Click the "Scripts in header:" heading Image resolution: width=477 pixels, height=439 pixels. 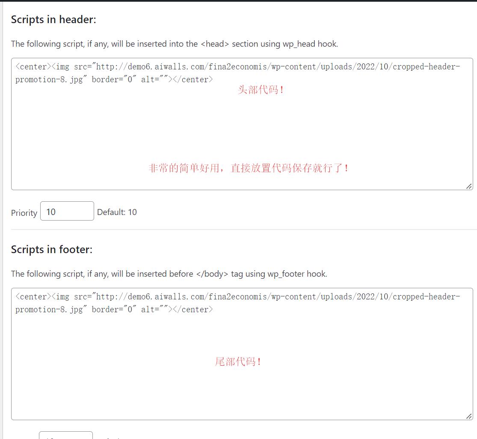click(53, 20)
